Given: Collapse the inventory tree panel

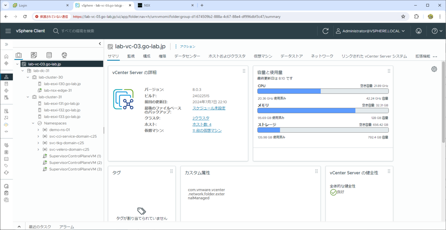Looking at the screenshot, I should [100, 44].
